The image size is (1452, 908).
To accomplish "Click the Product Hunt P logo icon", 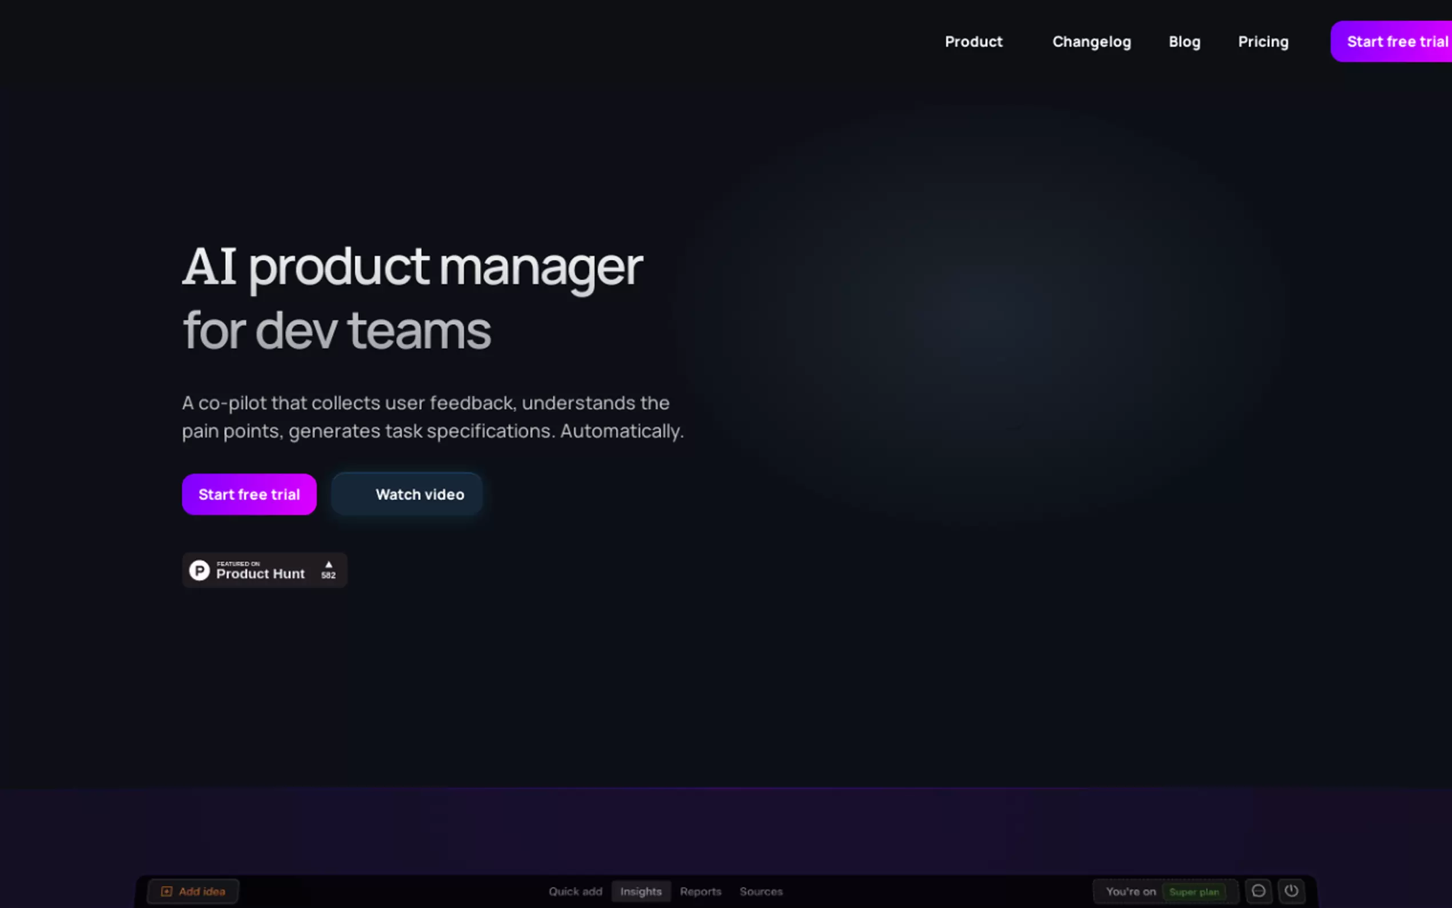I will coord(200,570).
